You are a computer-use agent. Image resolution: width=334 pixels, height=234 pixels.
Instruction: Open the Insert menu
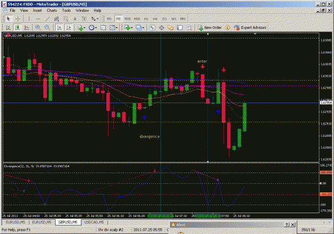point(37,11)
